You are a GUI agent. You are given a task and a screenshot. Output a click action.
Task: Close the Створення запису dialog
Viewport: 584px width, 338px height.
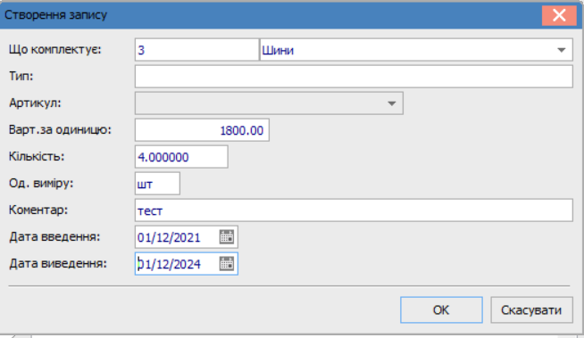coord(559,15)
